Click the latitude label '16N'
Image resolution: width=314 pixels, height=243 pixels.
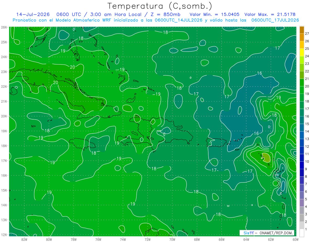(4, 175)
